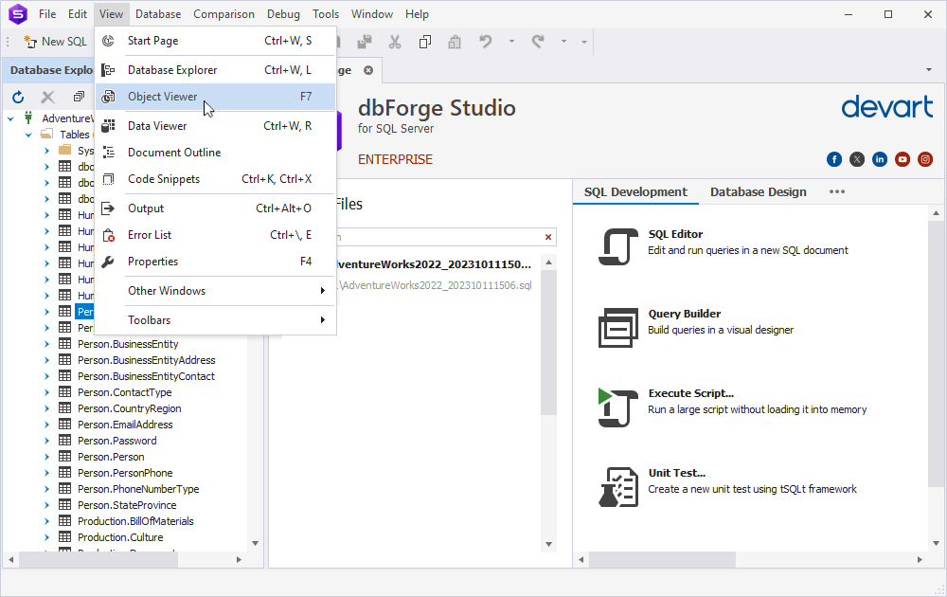The width and height of the screenshot is (947, 597).
Task: Click the New SQL toolbar button
Action: click(56, 42)
